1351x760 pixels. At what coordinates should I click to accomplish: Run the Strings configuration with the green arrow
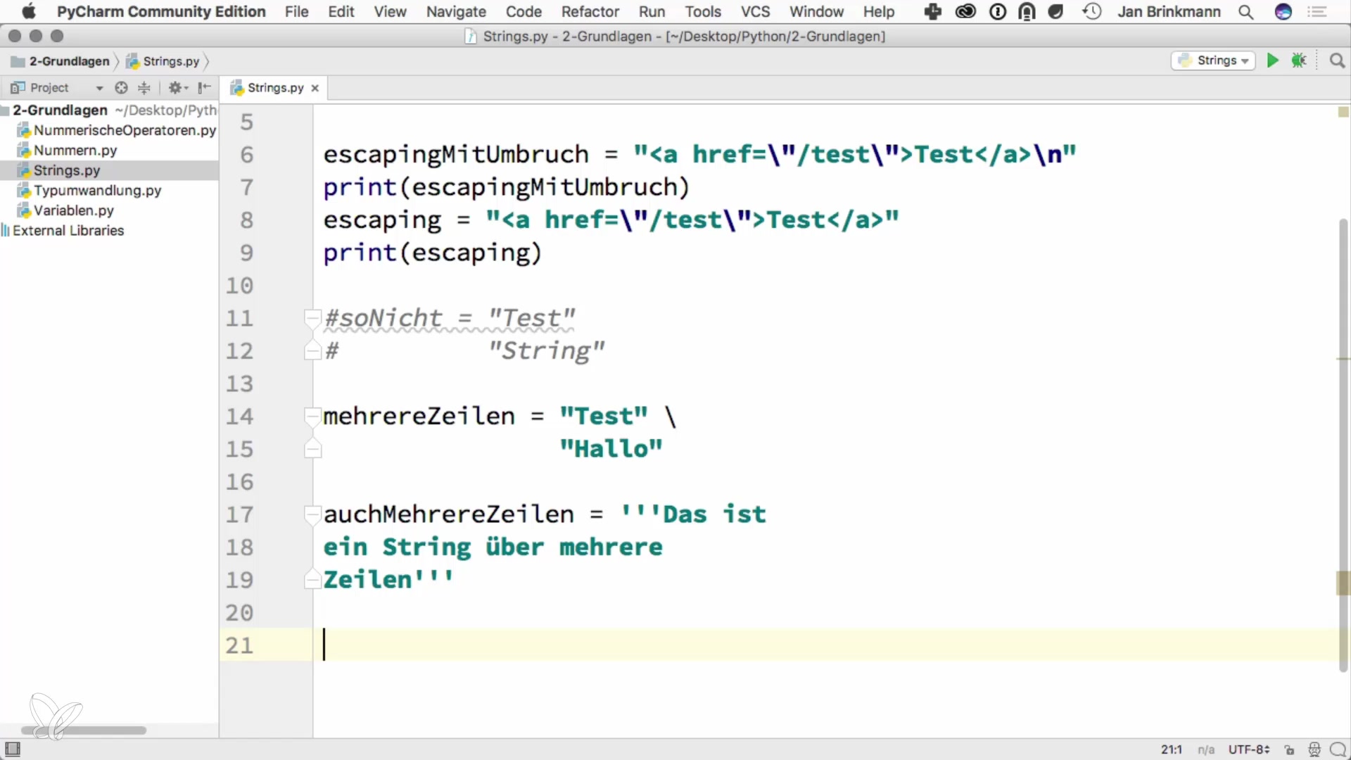click(x=1272, y=61)
